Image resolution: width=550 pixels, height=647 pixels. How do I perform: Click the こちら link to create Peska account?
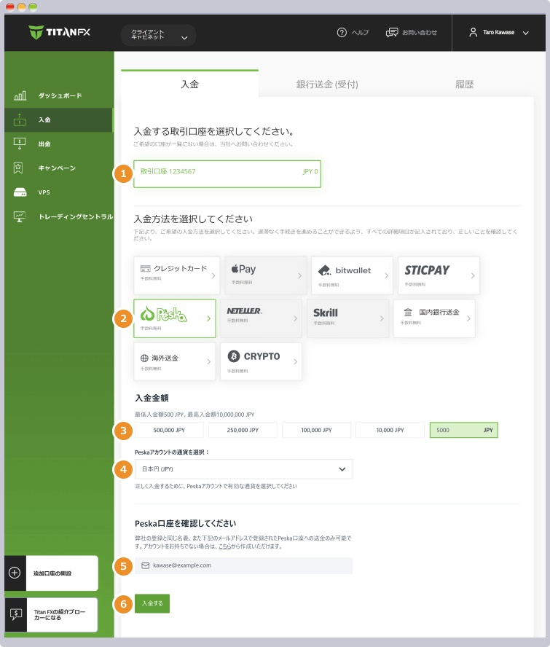(x=225, y=546)
